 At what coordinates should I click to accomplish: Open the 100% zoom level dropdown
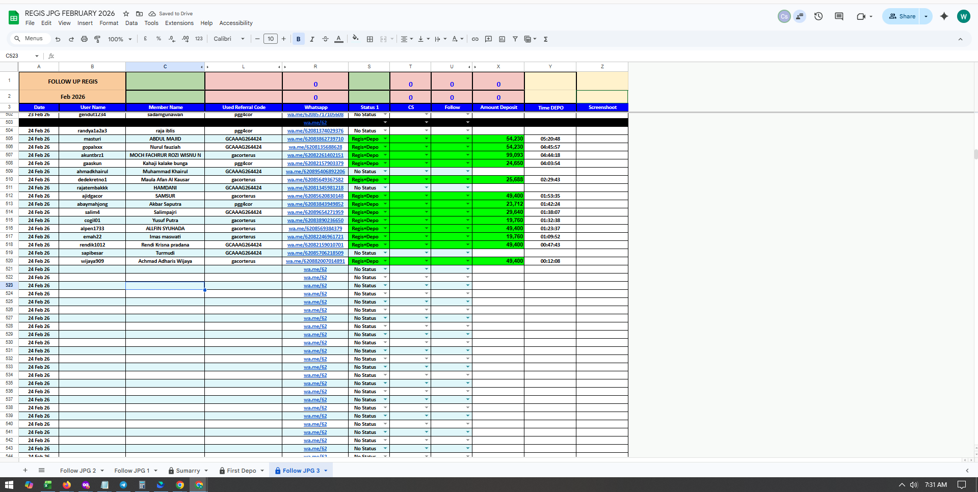(x=120, y=39)
